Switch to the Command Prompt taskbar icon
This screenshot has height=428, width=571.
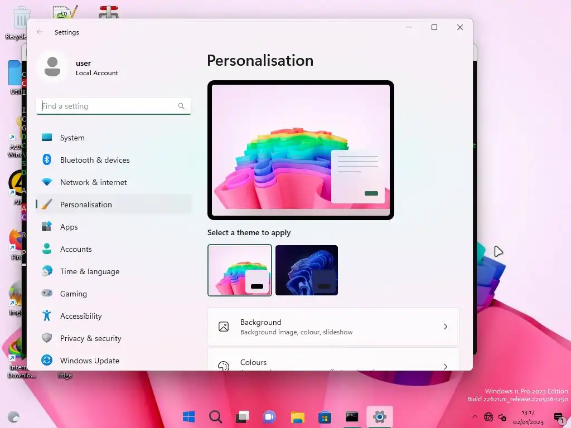pyautogui.click(x=352, y=417)
